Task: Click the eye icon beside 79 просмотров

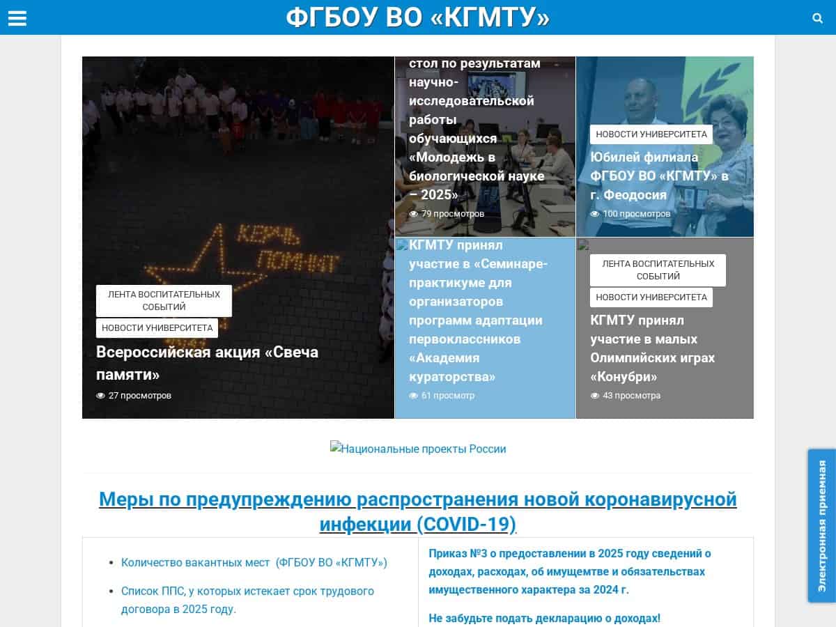Action: click(413, 214)
